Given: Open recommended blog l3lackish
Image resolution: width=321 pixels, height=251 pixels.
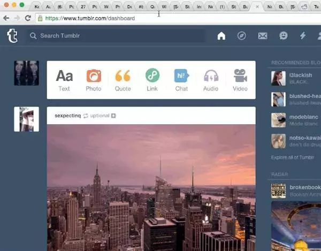Looking at the screenshot, I should [301, 75].
